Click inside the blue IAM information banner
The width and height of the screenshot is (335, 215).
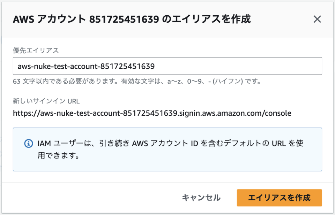[x=167, y=149]
